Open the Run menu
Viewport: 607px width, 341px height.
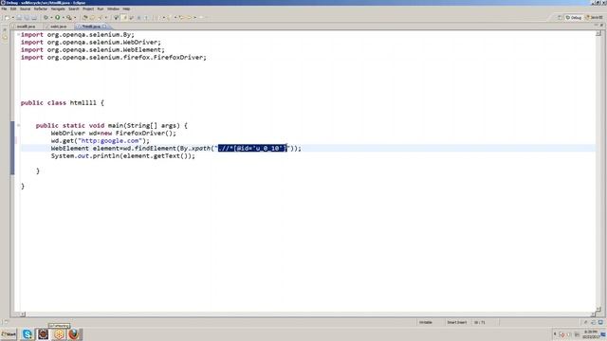(101, 9)
